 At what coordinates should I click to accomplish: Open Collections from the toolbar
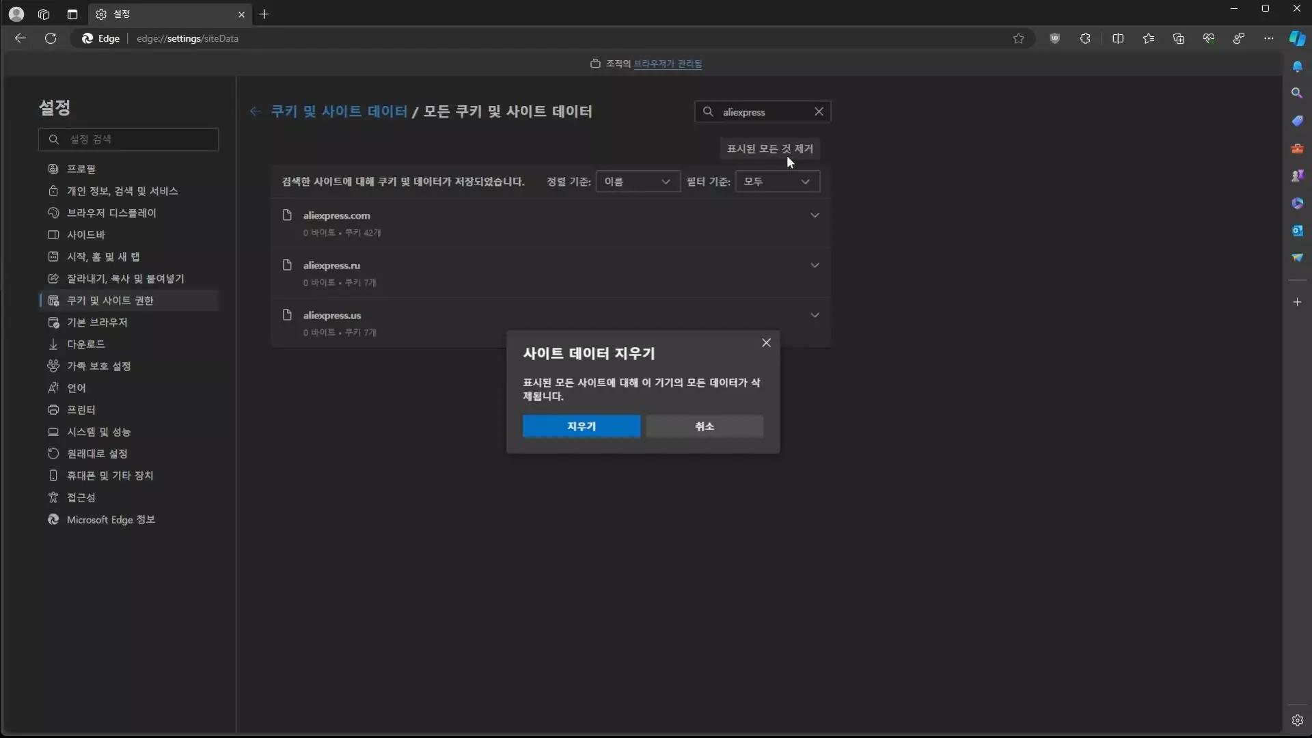click(x=1179, y=39)
